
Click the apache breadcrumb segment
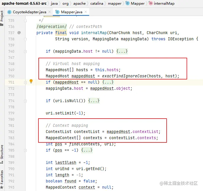(x=79, y=4)
